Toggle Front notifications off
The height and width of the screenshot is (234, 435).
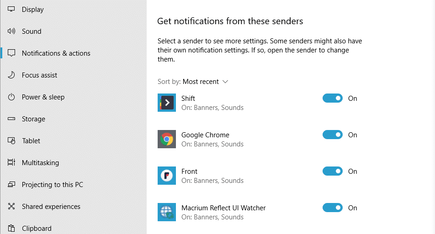[x=333, y=172]
